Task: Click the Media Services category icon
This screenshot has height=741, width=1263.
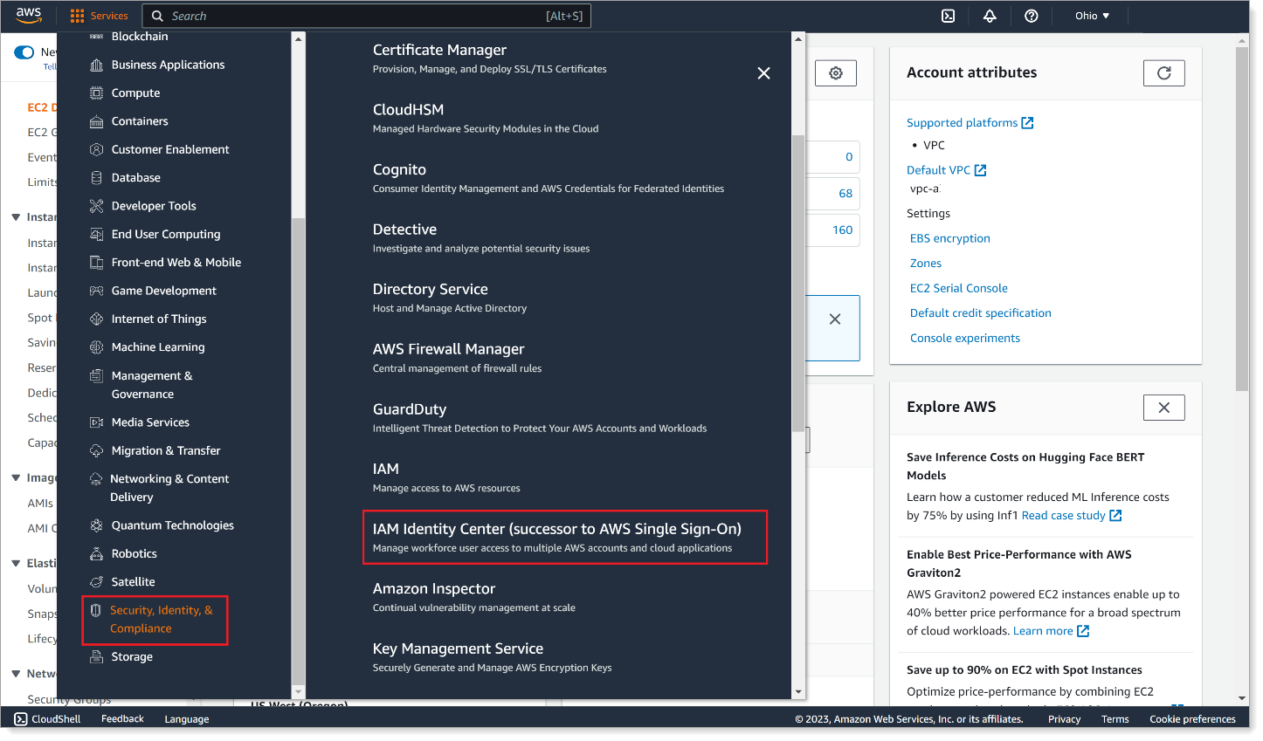Action: (x=97, y=422)
